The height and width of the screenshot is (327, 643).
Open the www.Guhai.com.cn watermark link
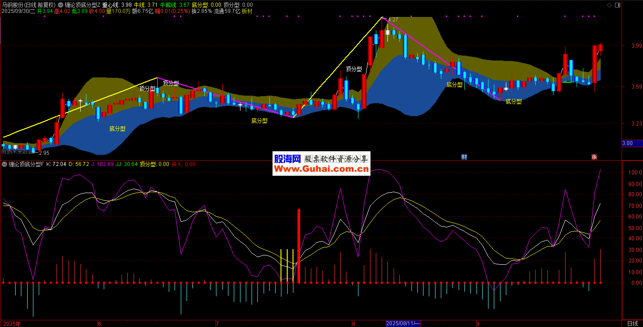(321, 169)
